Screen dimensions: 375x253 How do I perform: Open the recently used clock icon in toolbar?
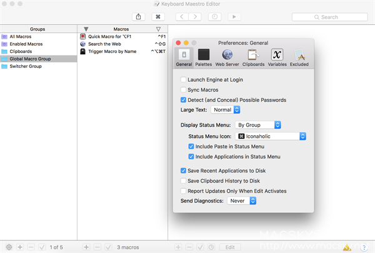point(214,17)
